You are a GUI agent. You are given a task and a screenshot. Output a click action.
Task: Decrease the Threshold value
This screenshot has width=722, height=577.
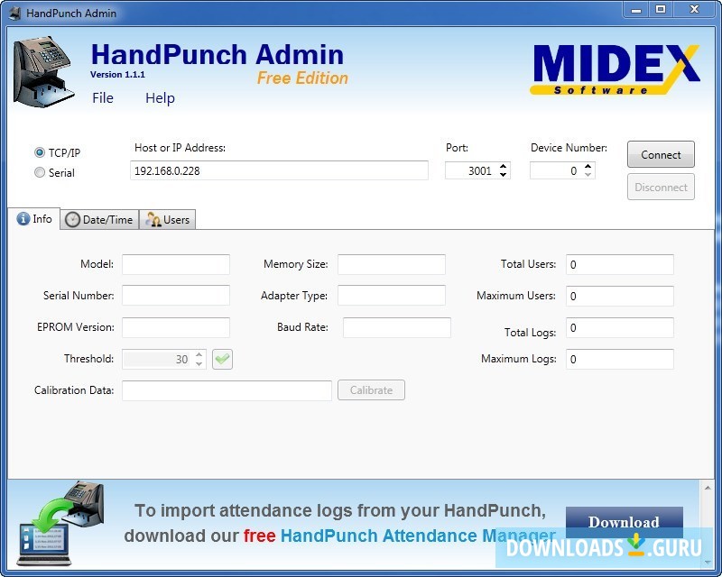199,363
